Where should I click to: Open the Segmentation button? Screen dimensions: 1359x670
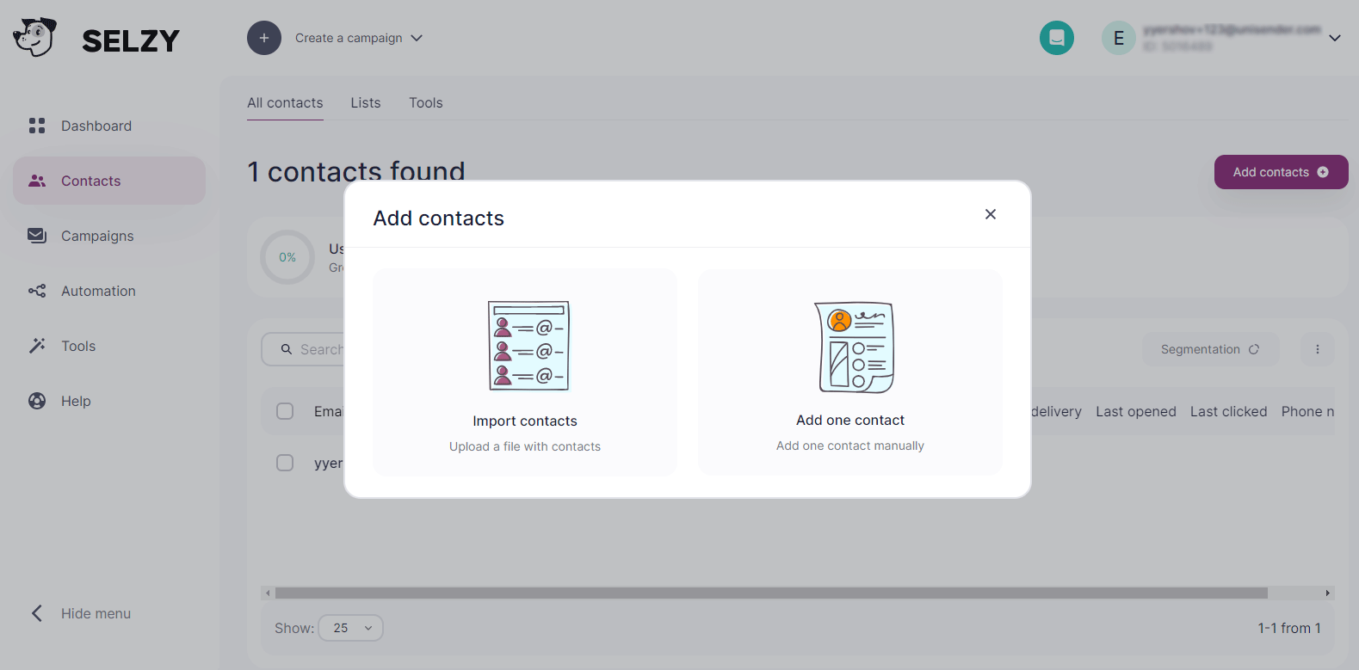coord(1210,349)
